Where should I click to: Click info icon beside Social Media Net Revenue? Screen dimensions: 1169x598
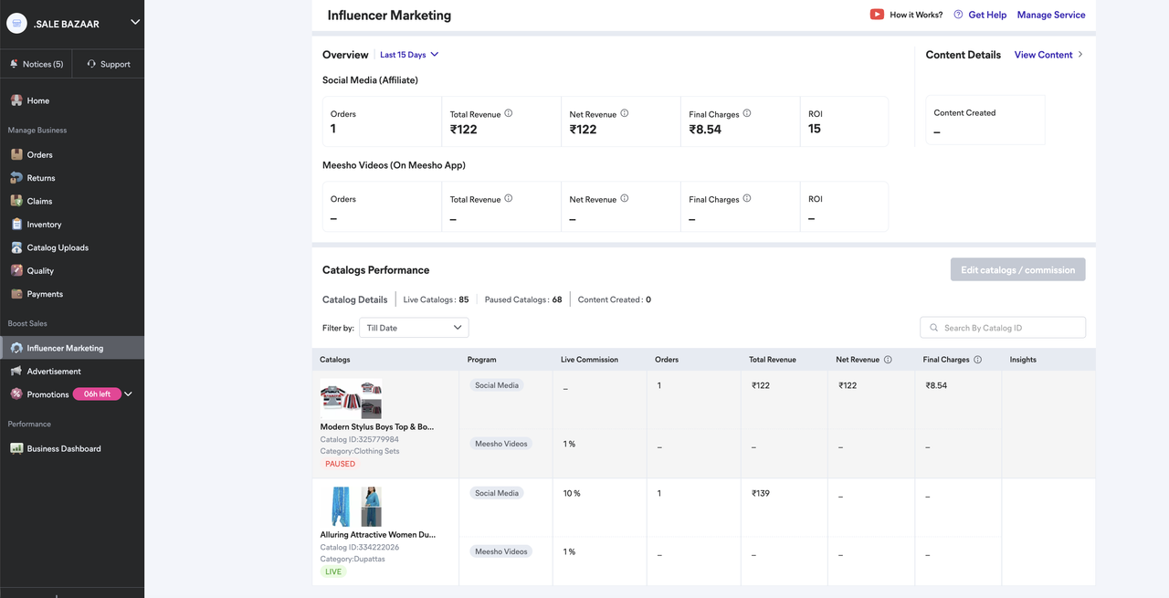[625, 113]
